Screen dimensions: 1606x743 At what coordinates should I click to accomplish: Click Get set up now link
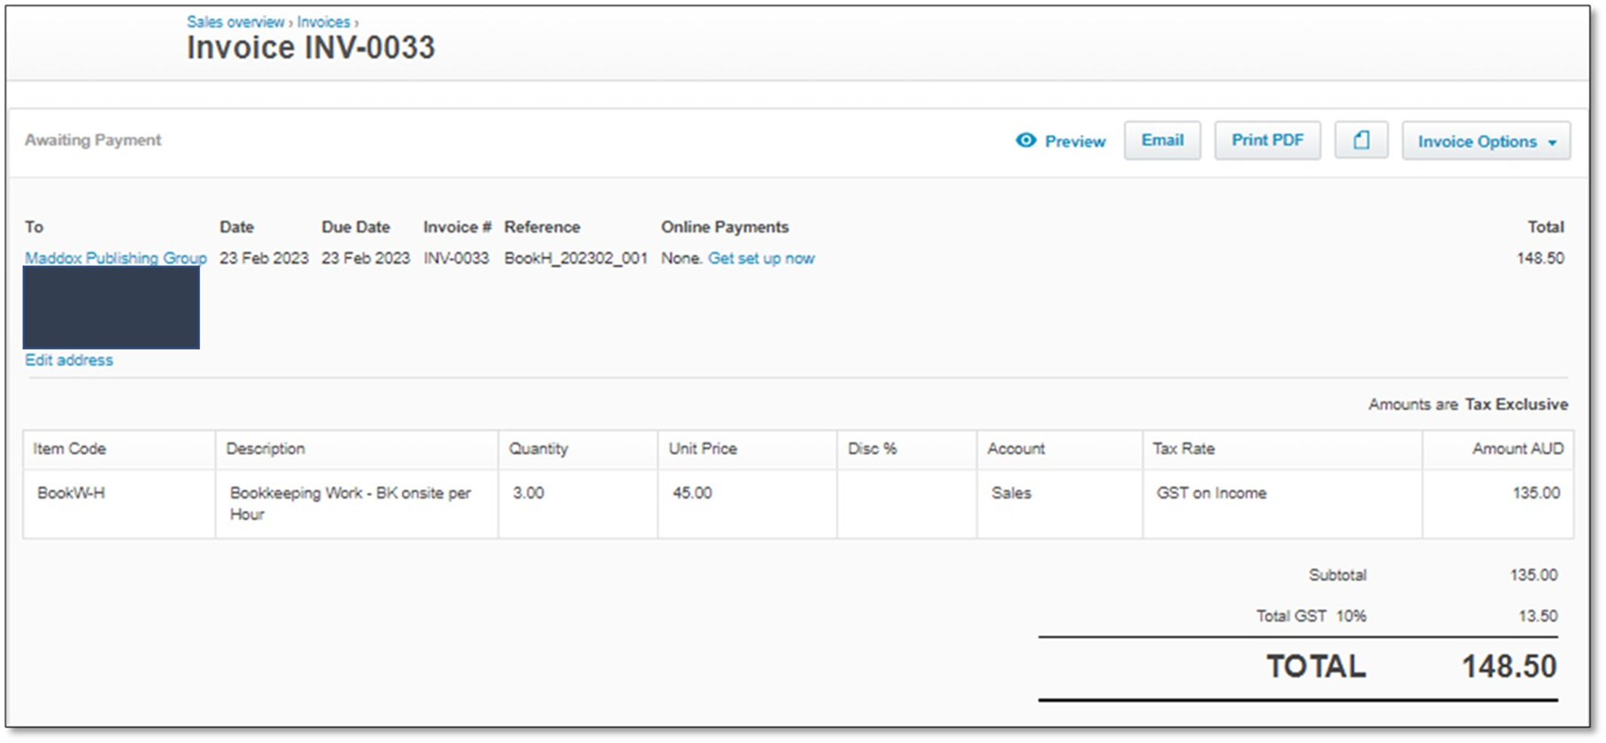pyautogui.click(x=760, y=258)
